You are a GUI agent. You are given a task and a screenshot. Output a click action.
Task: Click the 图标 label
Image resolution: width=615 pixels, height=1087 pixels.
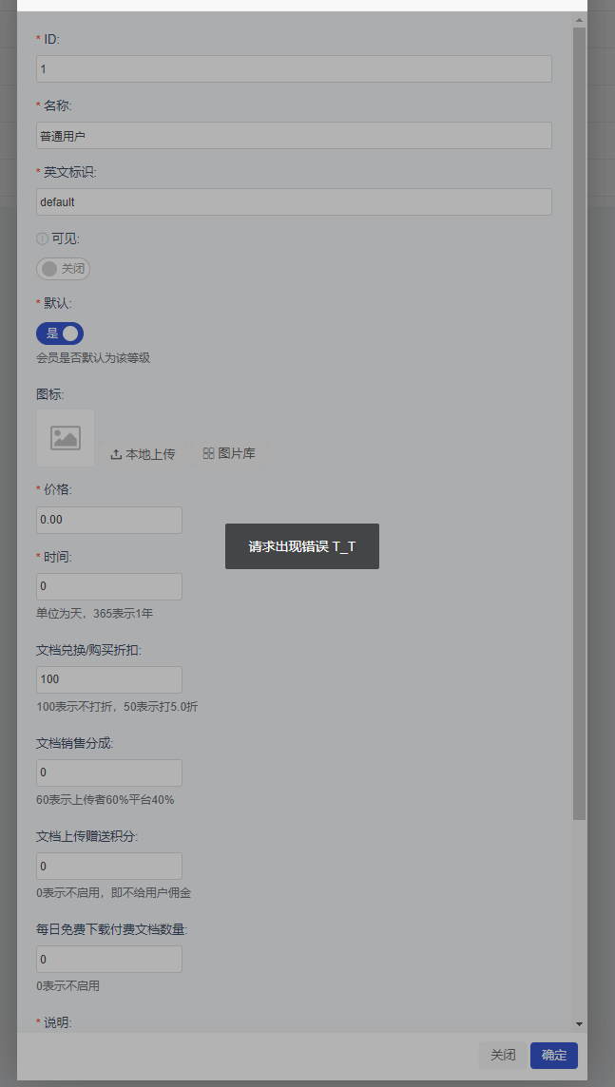[50, 394]
